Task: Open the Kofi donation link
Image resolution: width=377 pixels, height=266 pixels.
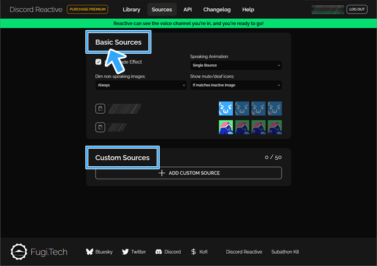Action: [199, 252]
